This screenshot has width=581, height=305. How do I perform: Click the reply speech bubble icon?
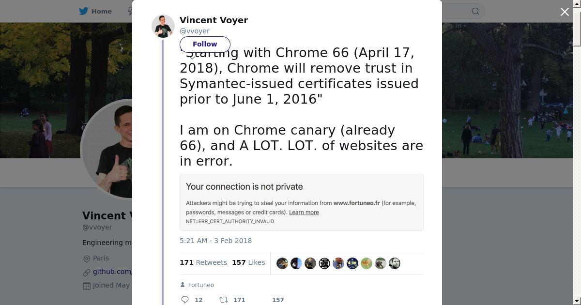185,300
